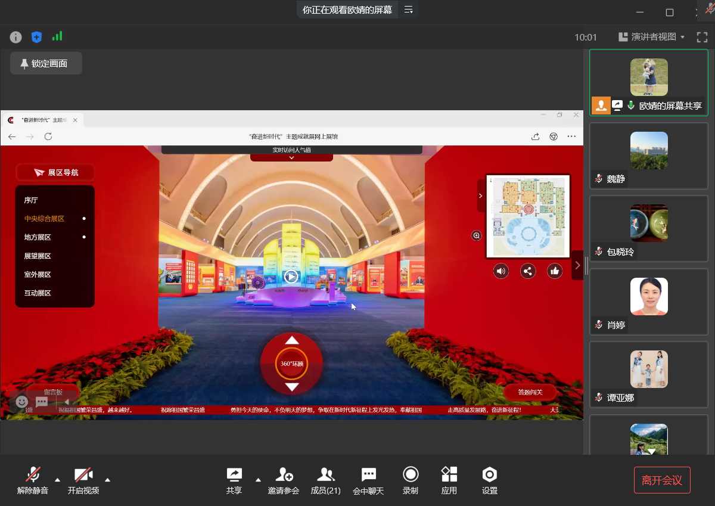Screen dimensions: 715x506
Task: Open 应用 apps panel
Action: (x=449, y=480)
